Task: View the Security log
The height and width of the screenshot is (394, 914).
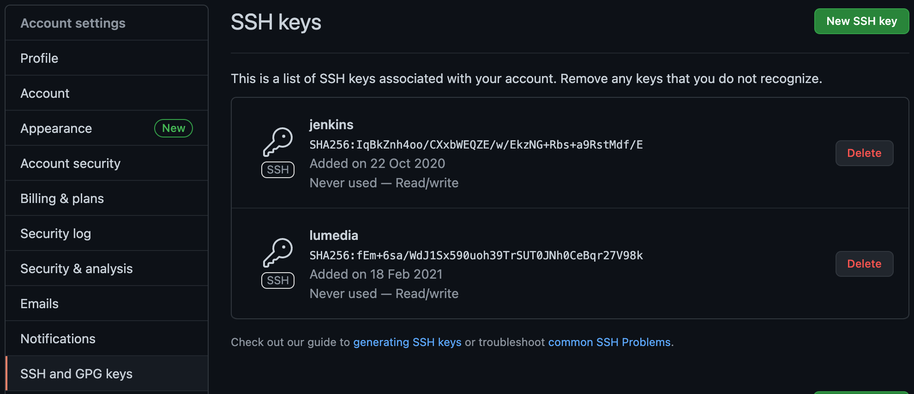Action: click(x=56, y=233)
